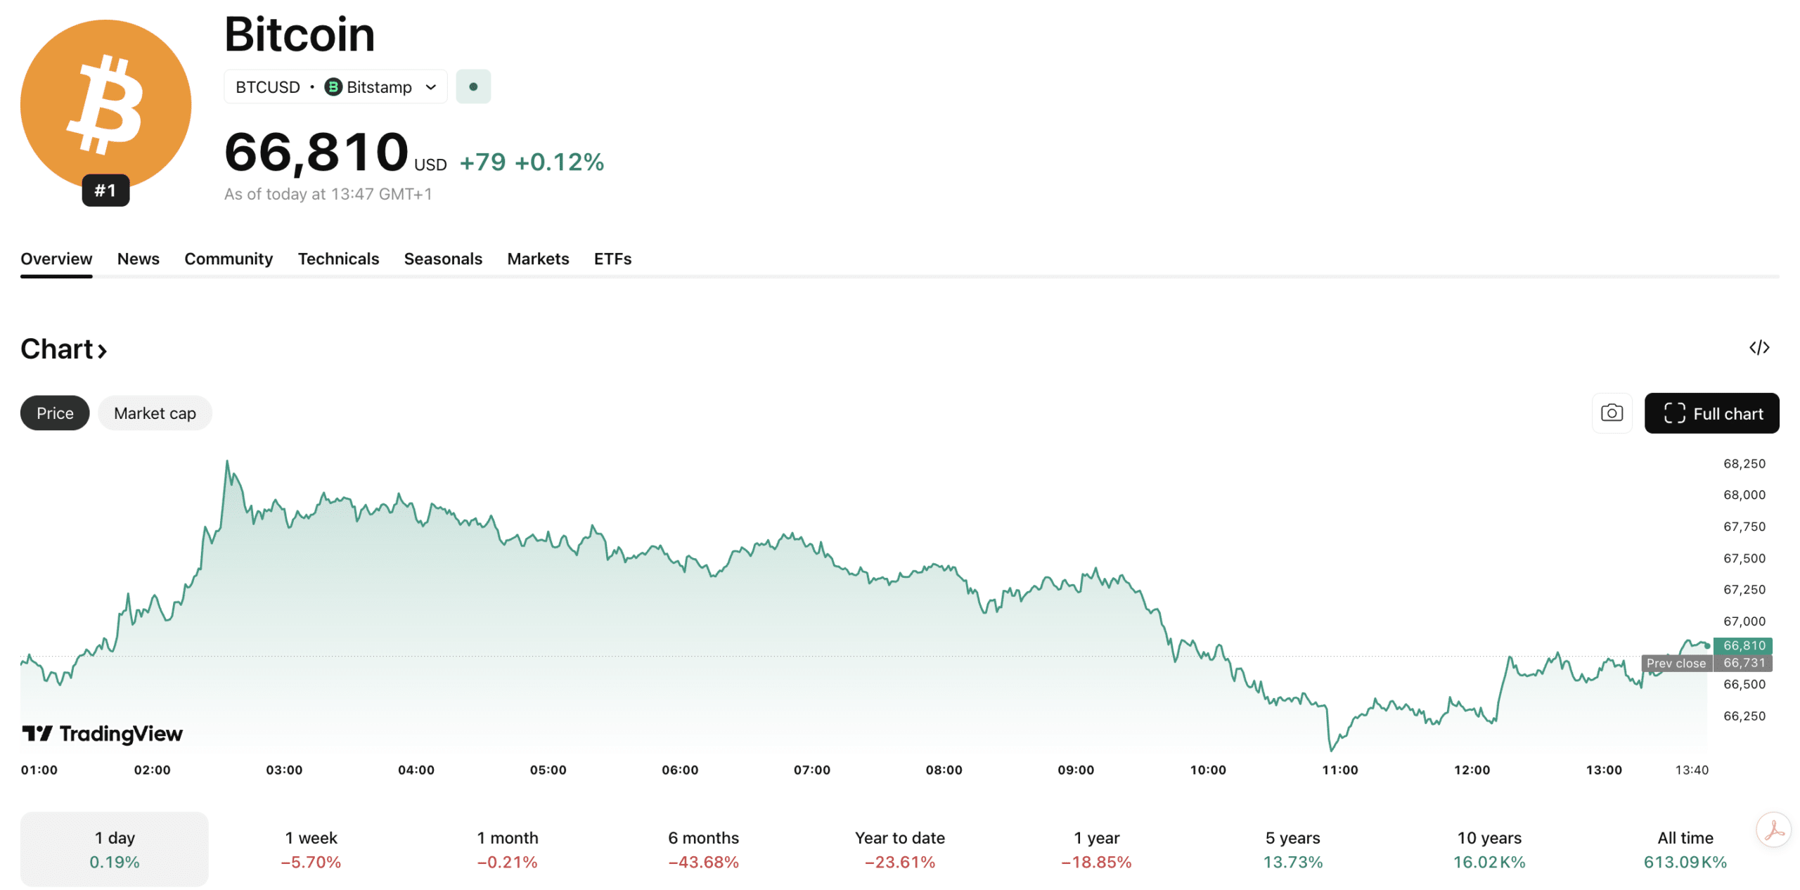
Task: Open the BTCUSD Bitstamp source dropdown
Action: (x=335, y=86)
